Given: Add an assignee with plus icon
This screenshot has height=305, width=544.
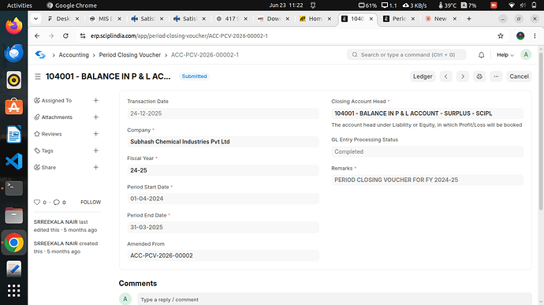Looking at the screenshot, I should click(95, 100).
